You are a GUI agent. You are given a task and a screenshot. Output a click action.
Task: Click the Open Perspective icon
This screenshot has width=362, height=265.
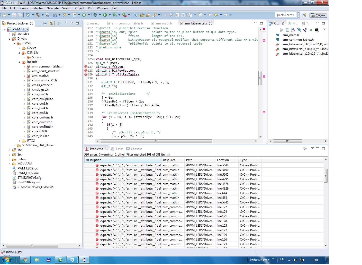304,15
